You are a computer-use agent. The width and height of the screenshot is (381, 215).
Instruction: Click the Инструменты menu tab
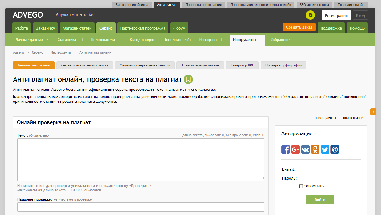(x=248, y=40)
